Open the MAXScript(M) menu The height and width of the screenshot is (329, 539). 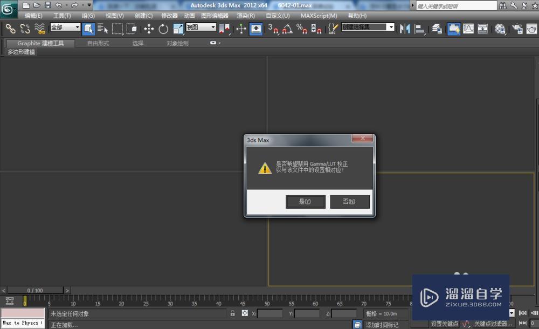click(x=319, y=16)
